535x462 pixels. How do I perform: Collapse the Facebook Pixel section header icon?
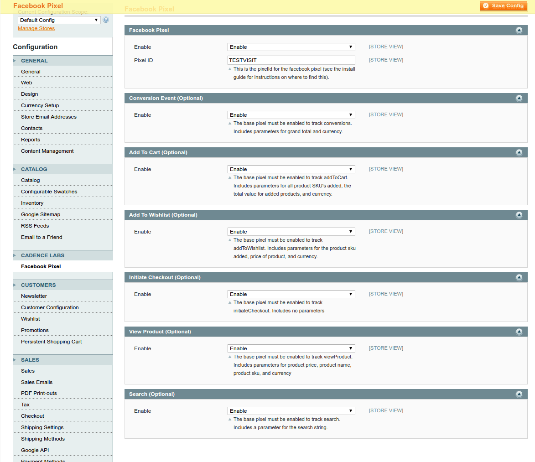pos(519,30)
